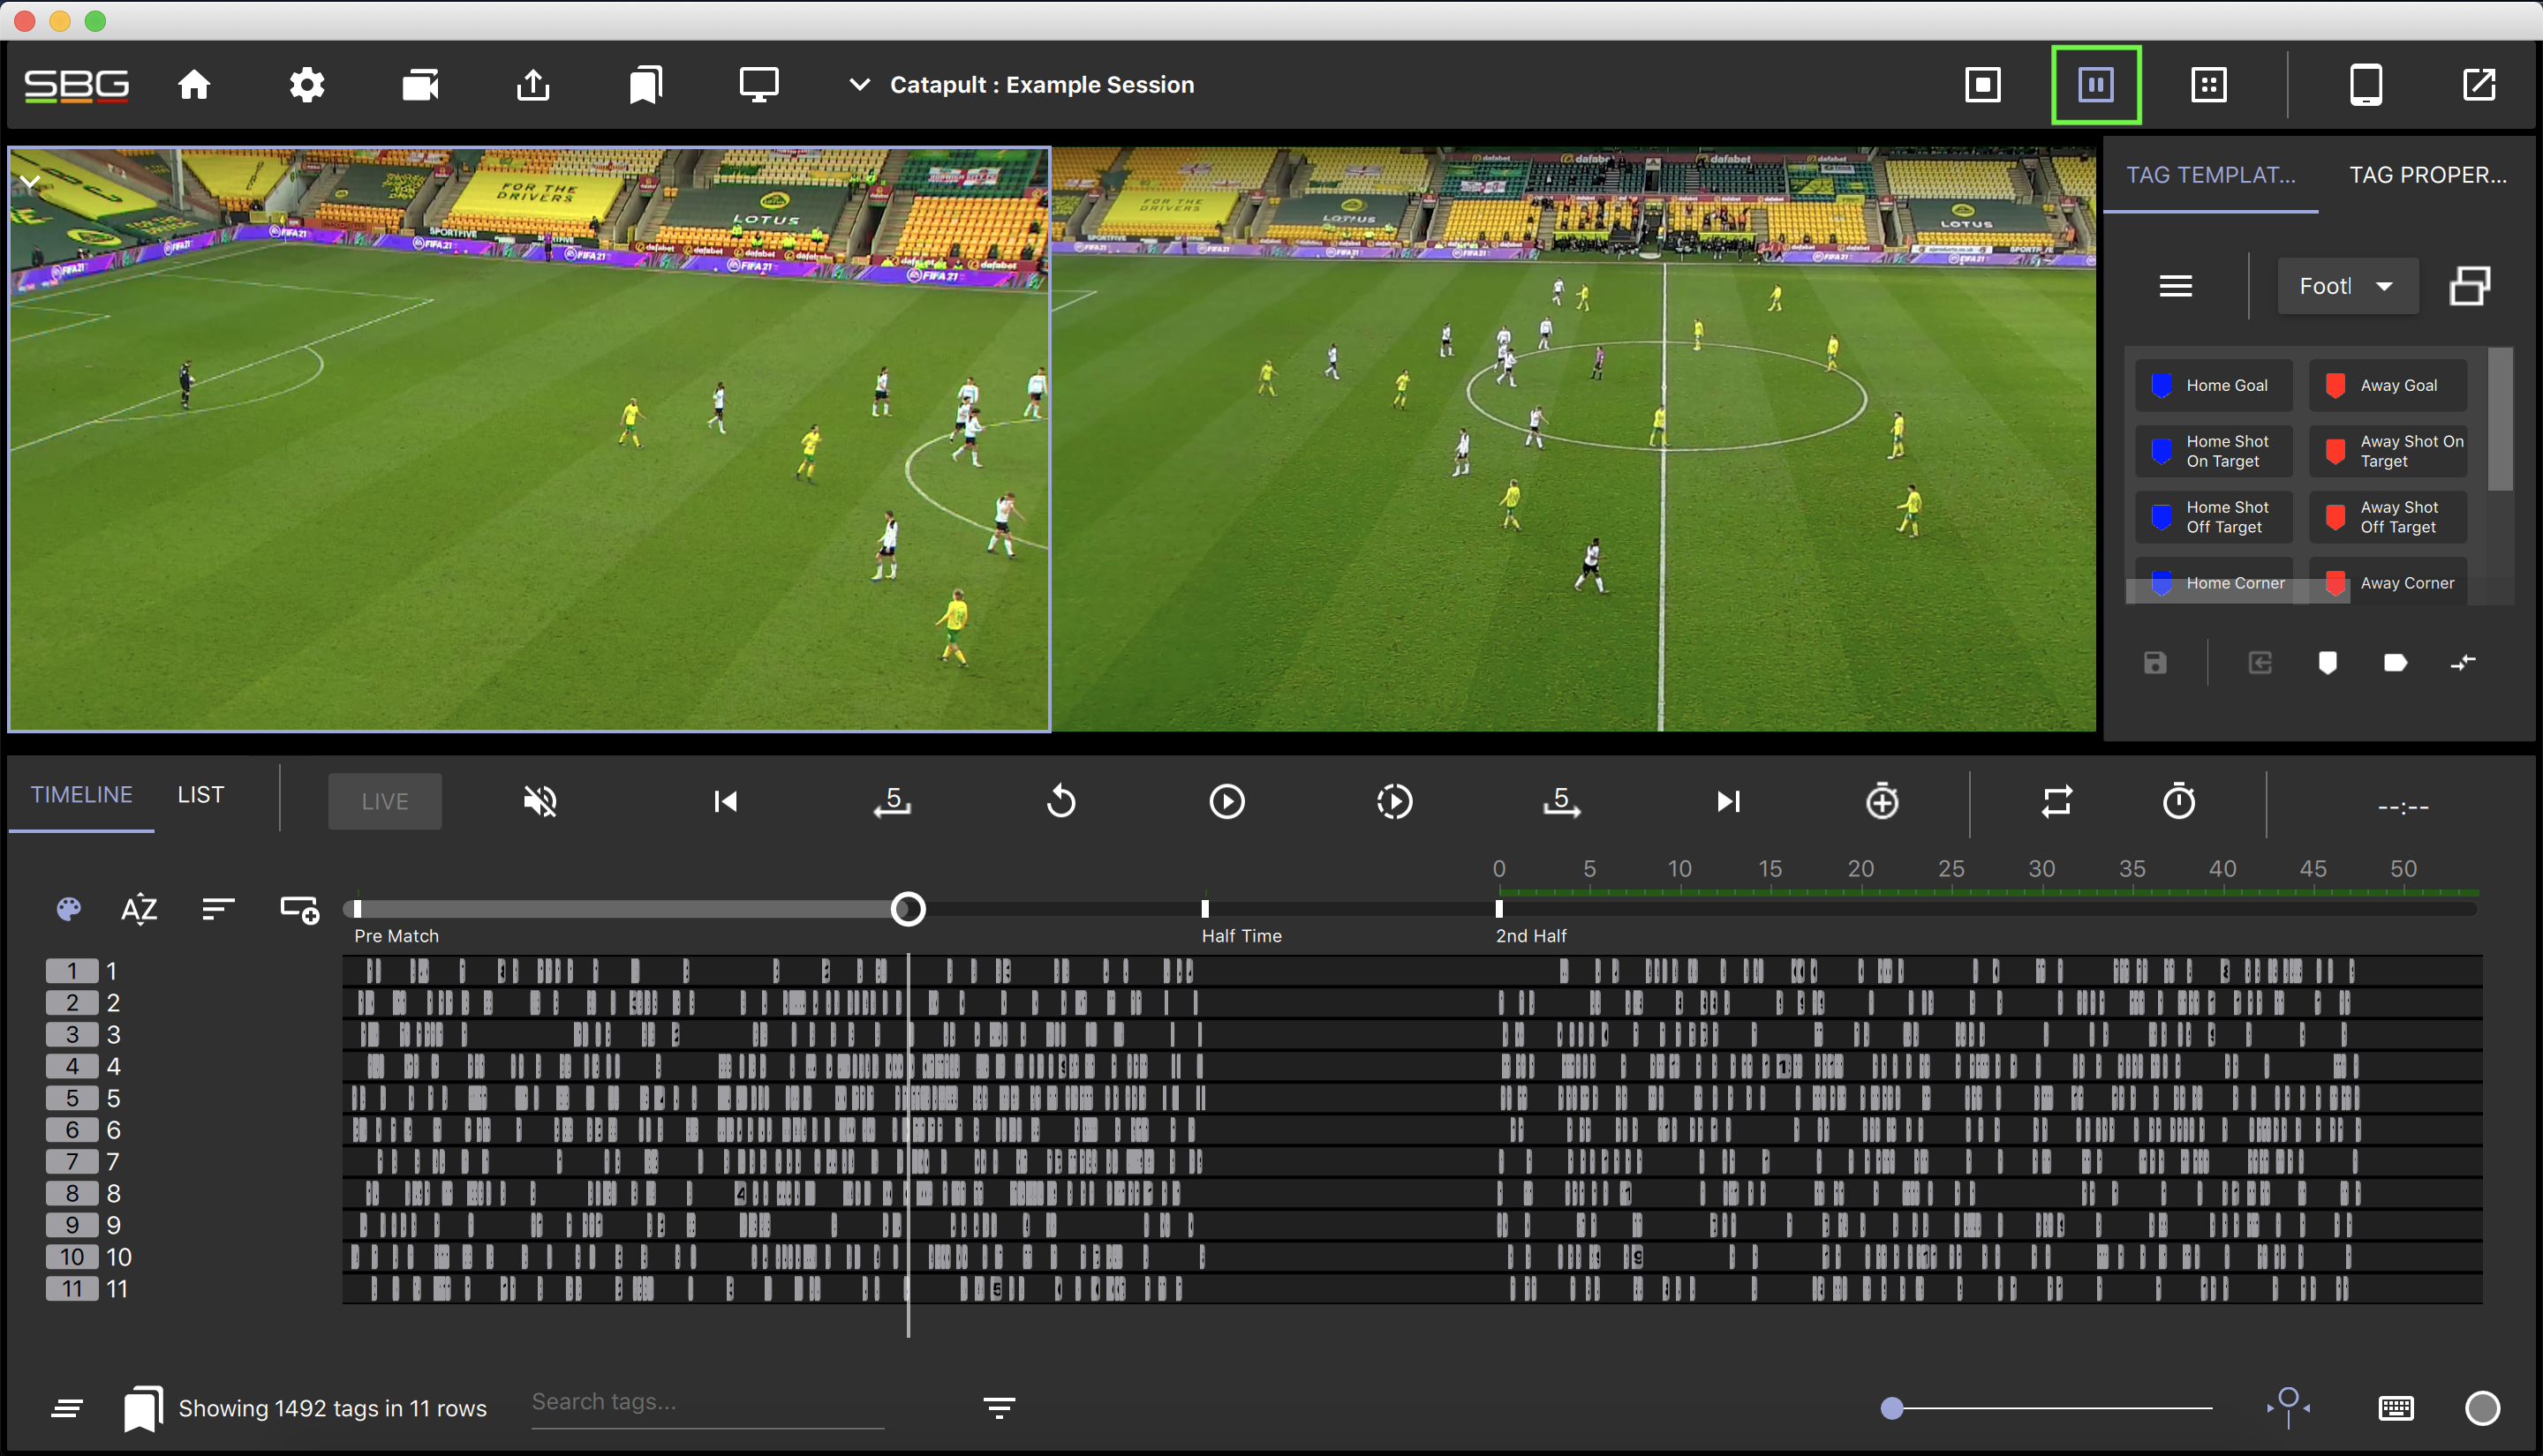Switch to the Tag Properties tab

coord(2428,175)
